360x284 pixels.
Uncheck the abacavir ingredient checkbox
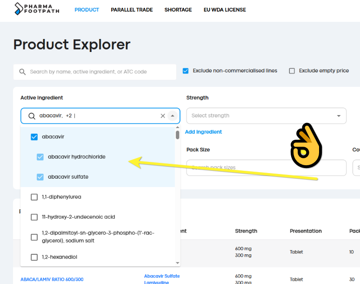(34, 137)
